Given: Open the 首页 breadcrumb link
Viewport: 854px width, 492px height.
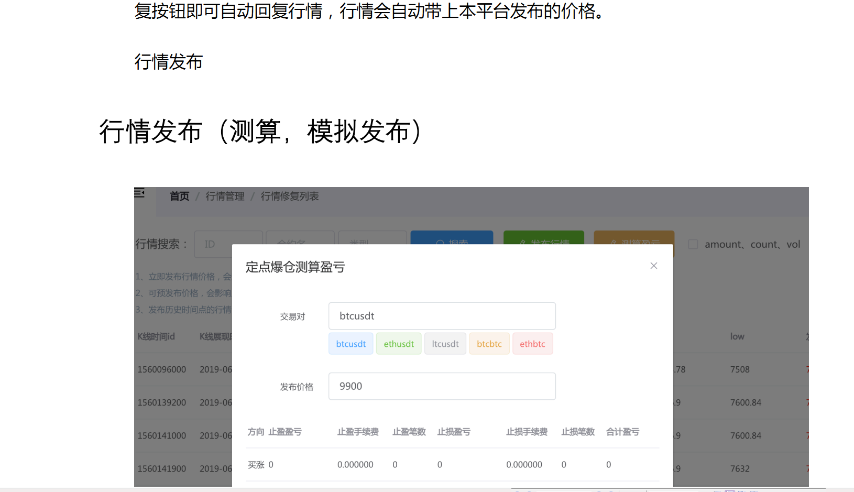Looking at the screenshot, I should pyautogui.click(x=180, y=196).
